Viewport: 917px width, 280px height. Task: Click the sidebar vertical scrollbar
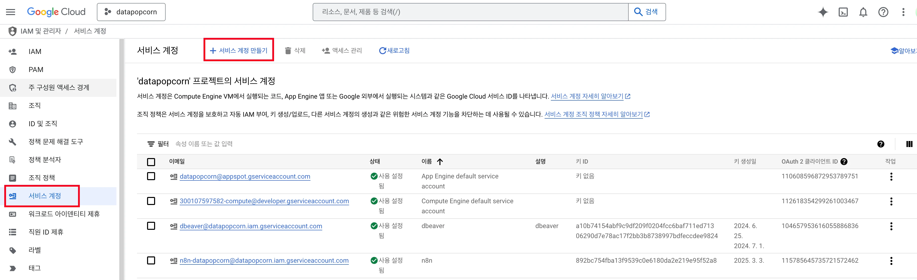click(x=122, y=159)
